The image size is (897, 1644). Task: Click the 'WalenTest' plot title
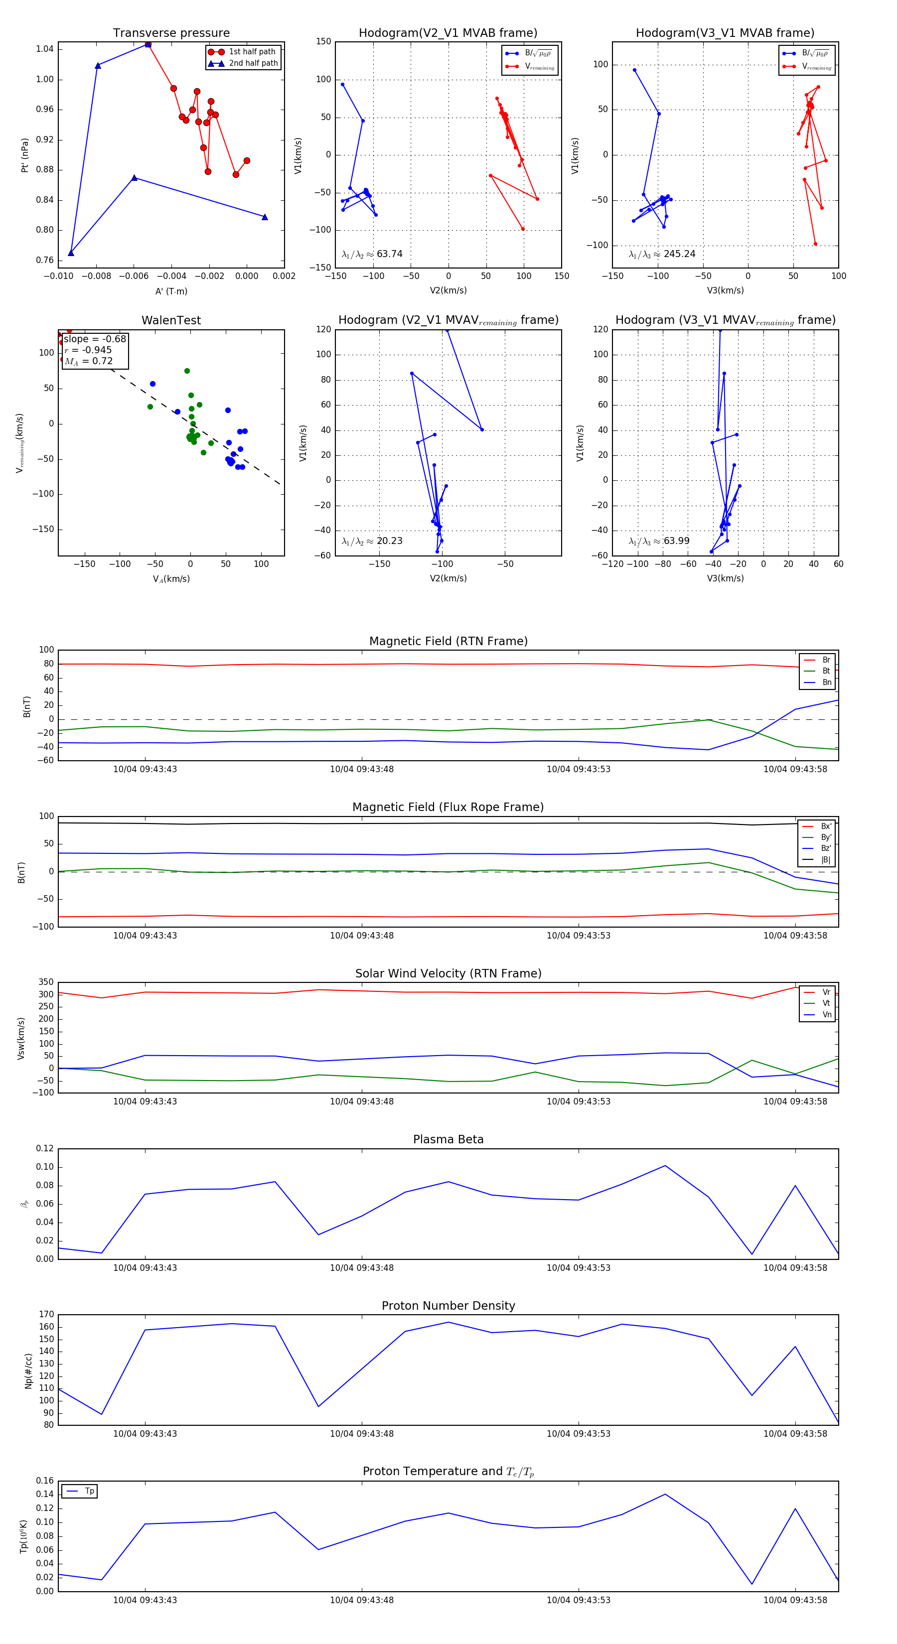pos(171,320)
